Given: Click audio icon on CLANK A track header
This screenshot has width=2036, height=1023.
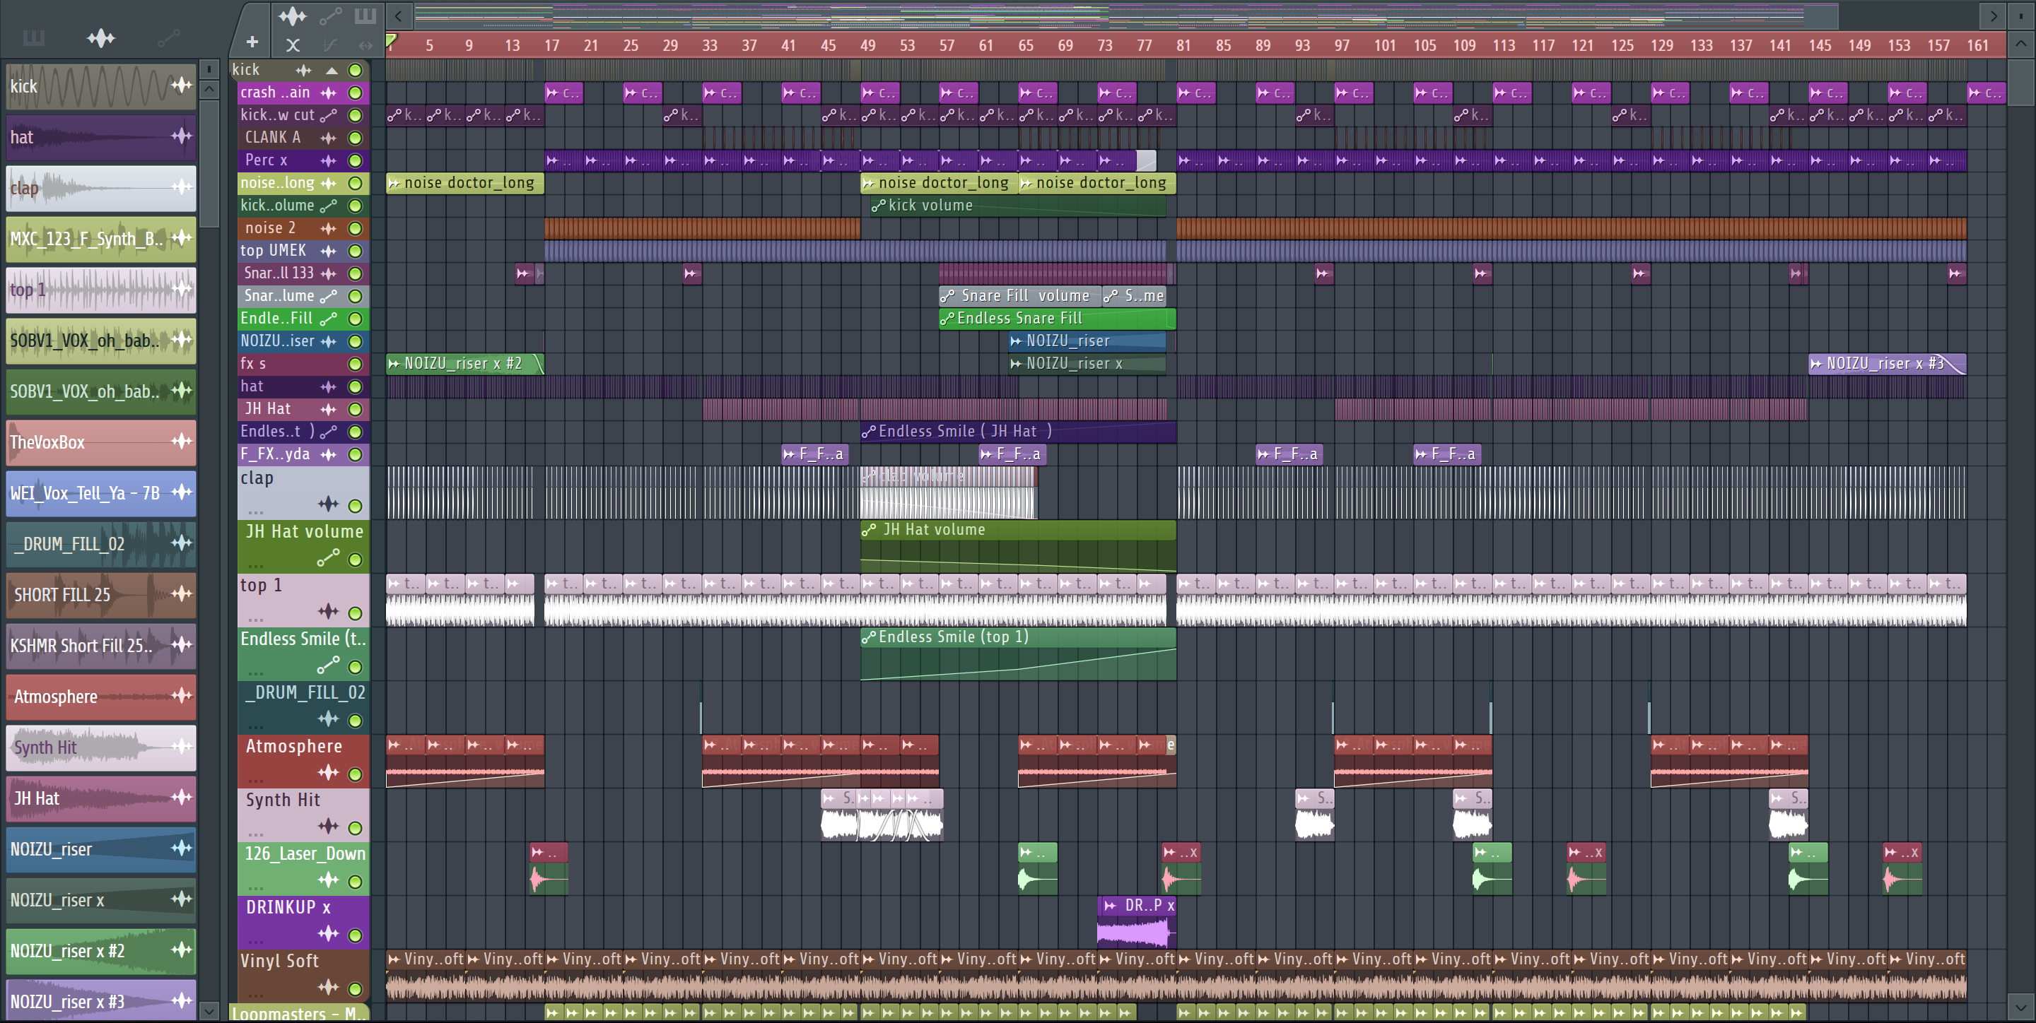Looking at the screenshot, I should 328,138.
